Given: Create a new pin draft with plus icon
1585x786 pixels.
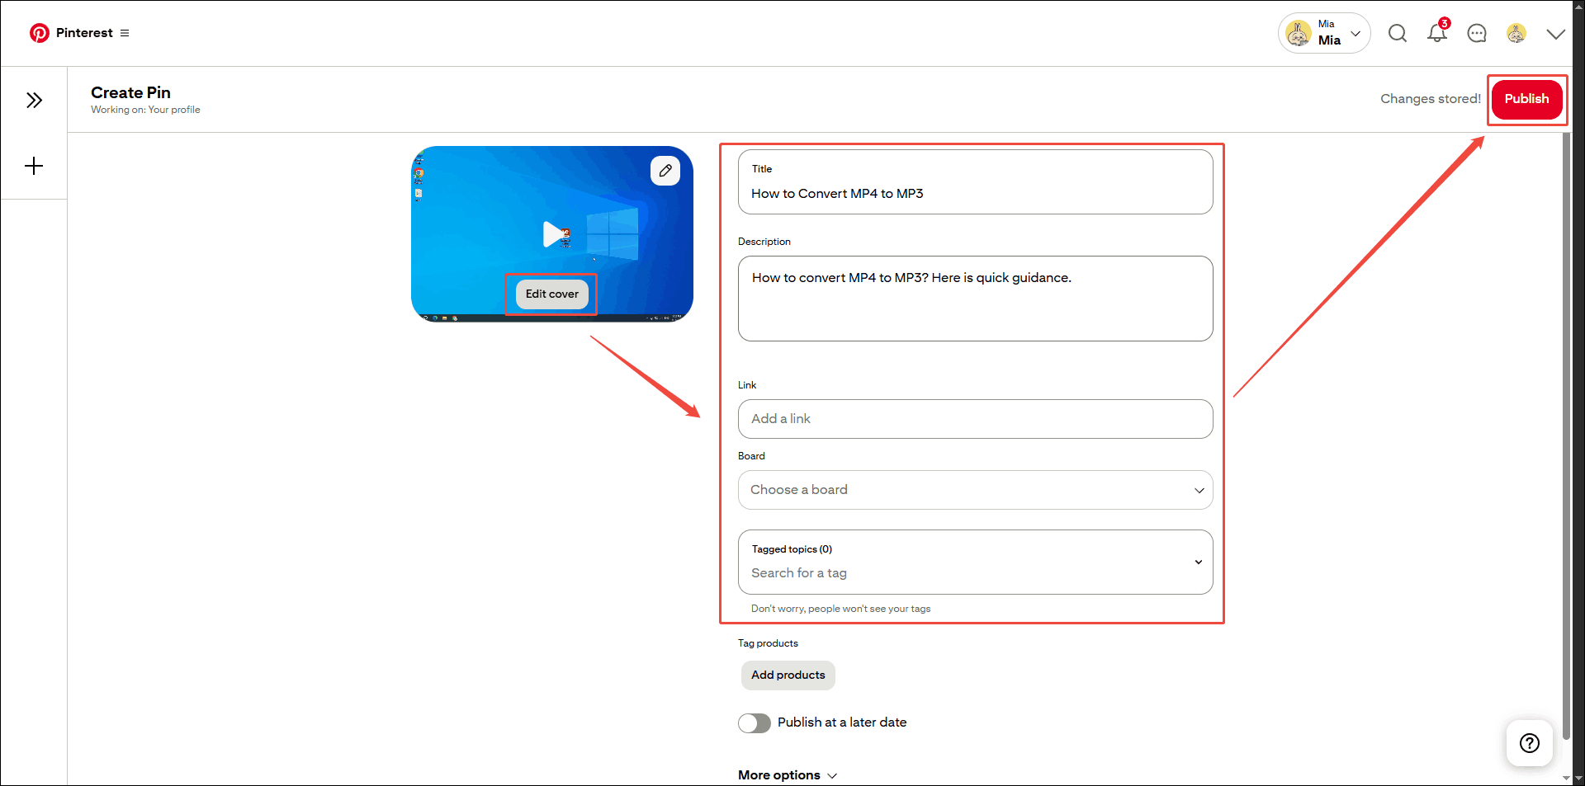Looking at the screenshot, I should tap(34, 166).
